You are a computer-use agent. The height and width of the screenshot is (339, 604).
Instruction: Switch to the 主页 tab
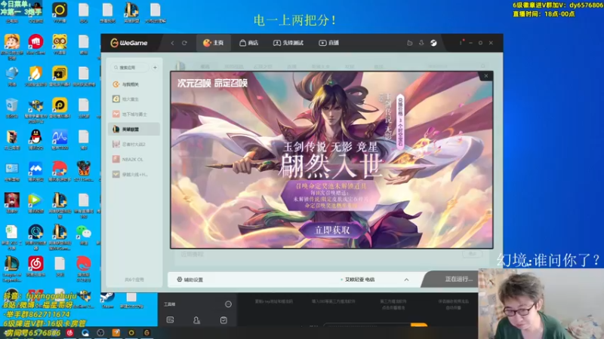point(214,43)
